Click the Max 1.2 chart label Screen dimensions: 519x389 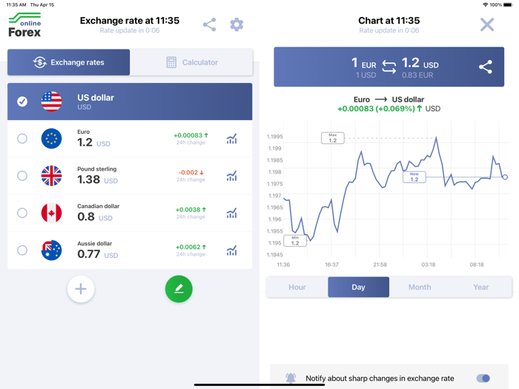coord(333,138)
